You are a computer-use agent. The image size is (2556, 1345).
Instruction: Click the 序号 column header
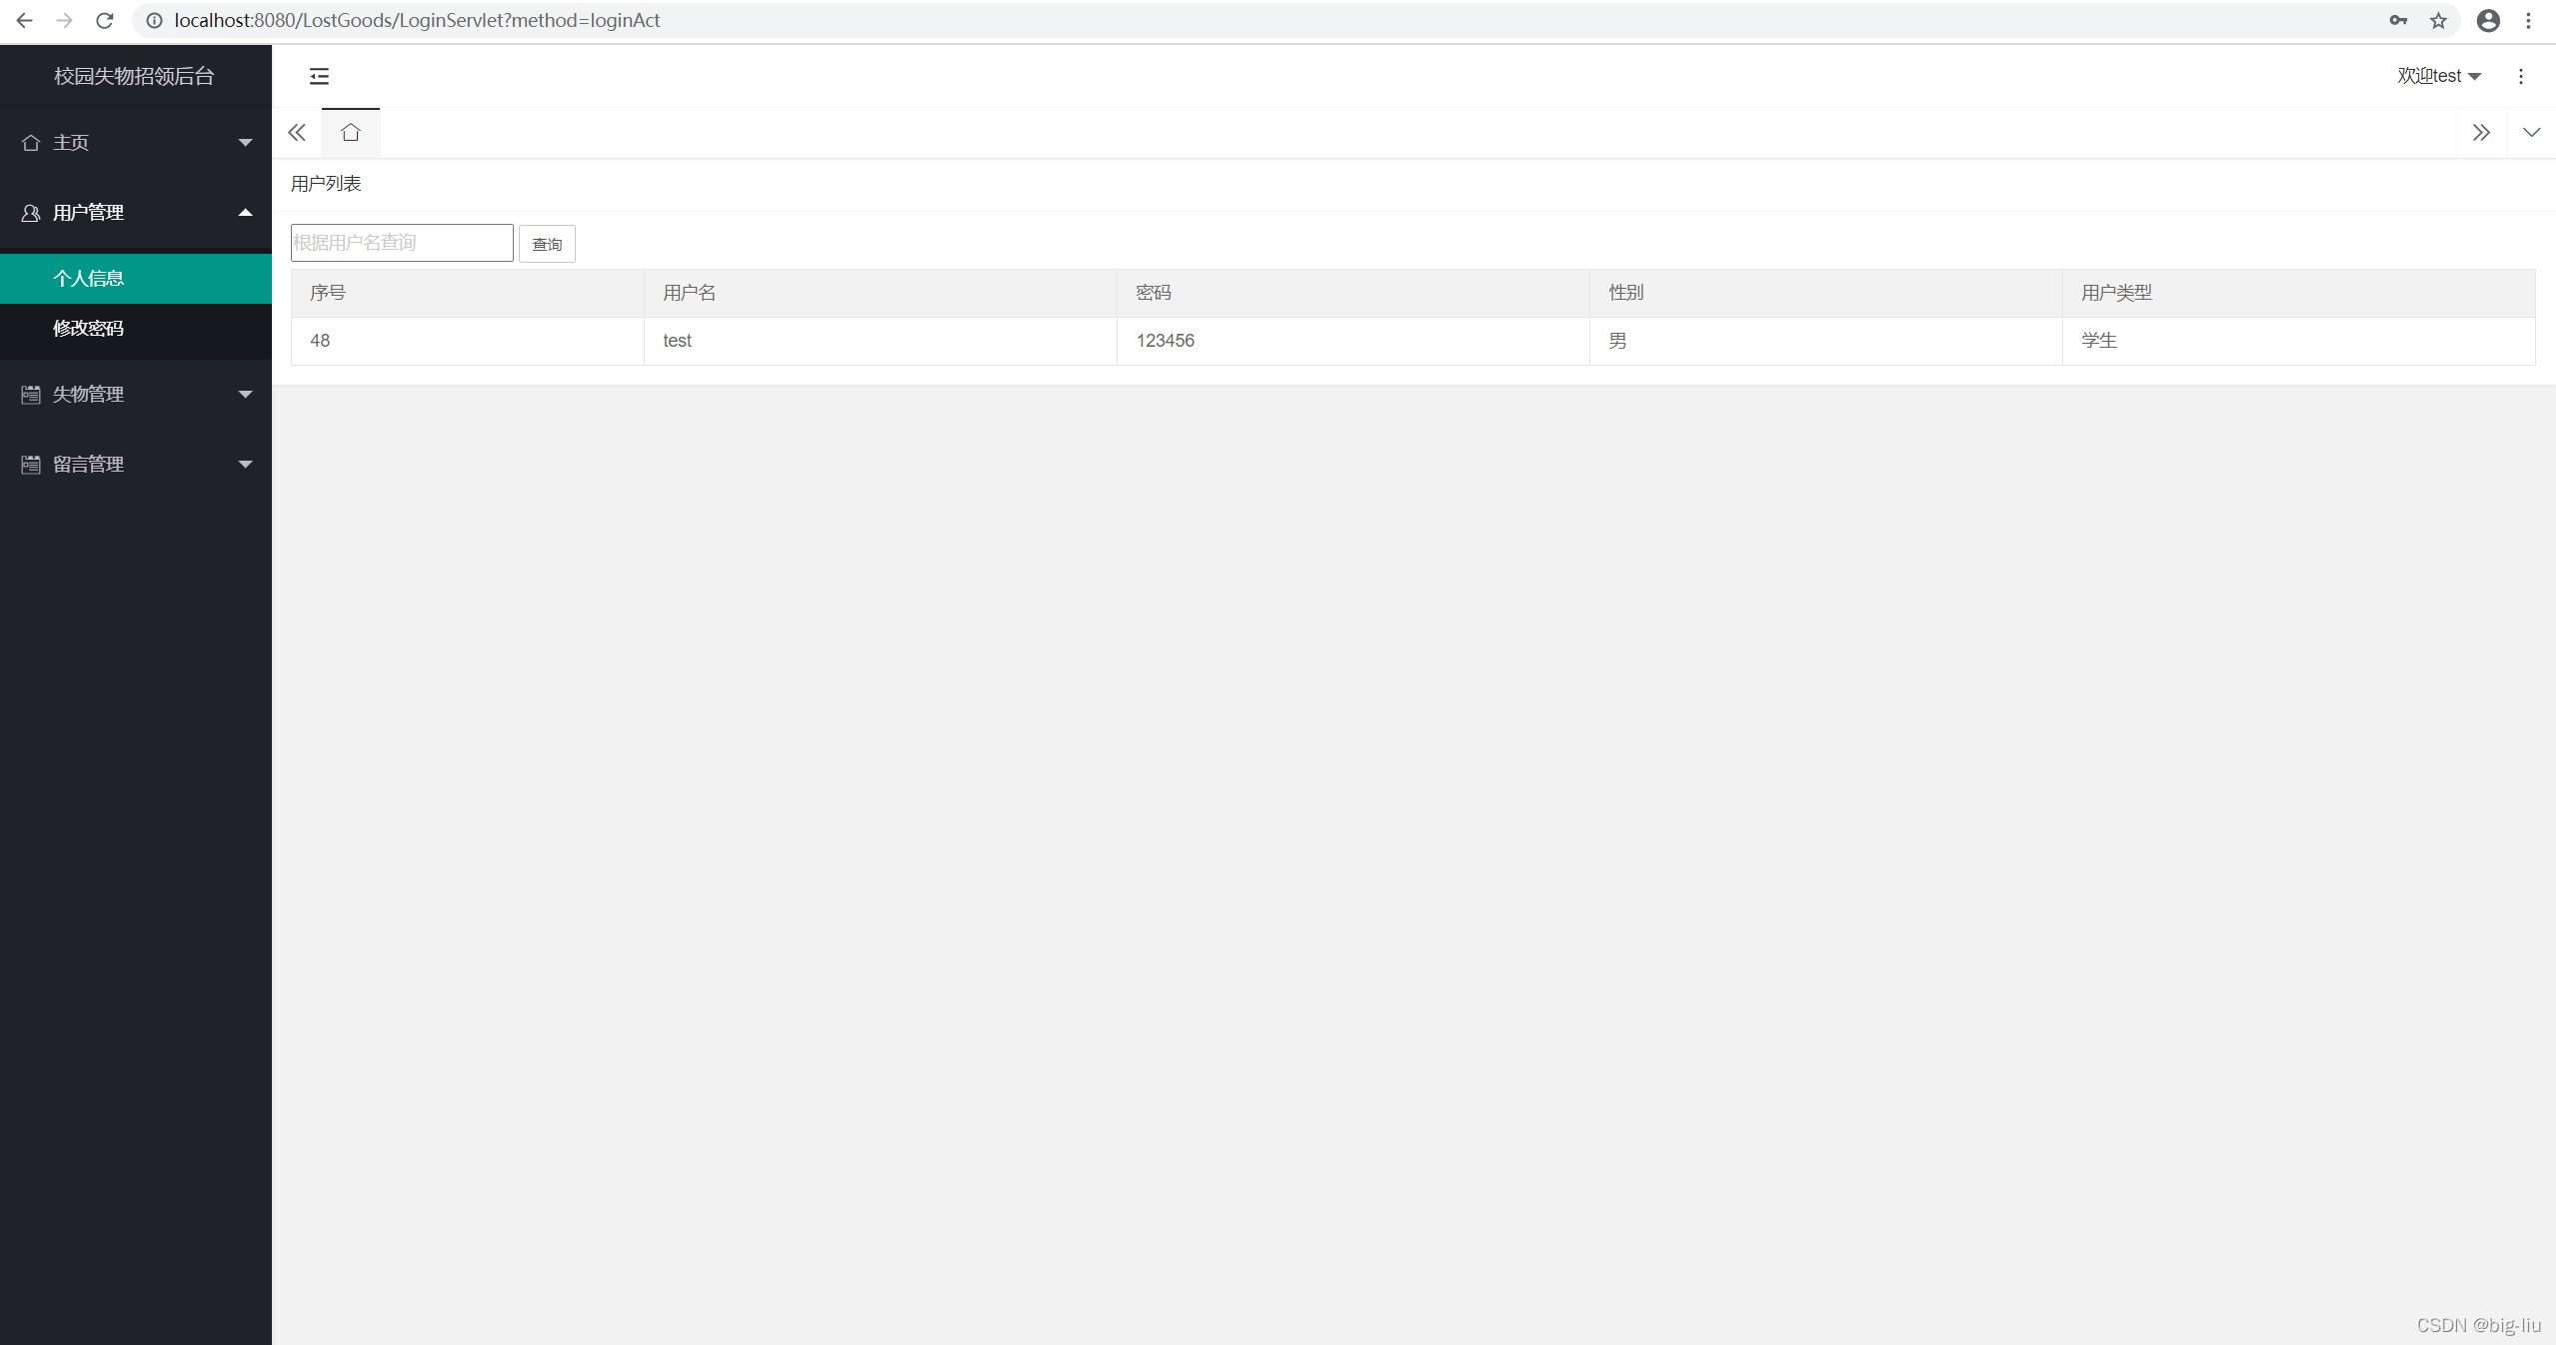tap(467, 293)
